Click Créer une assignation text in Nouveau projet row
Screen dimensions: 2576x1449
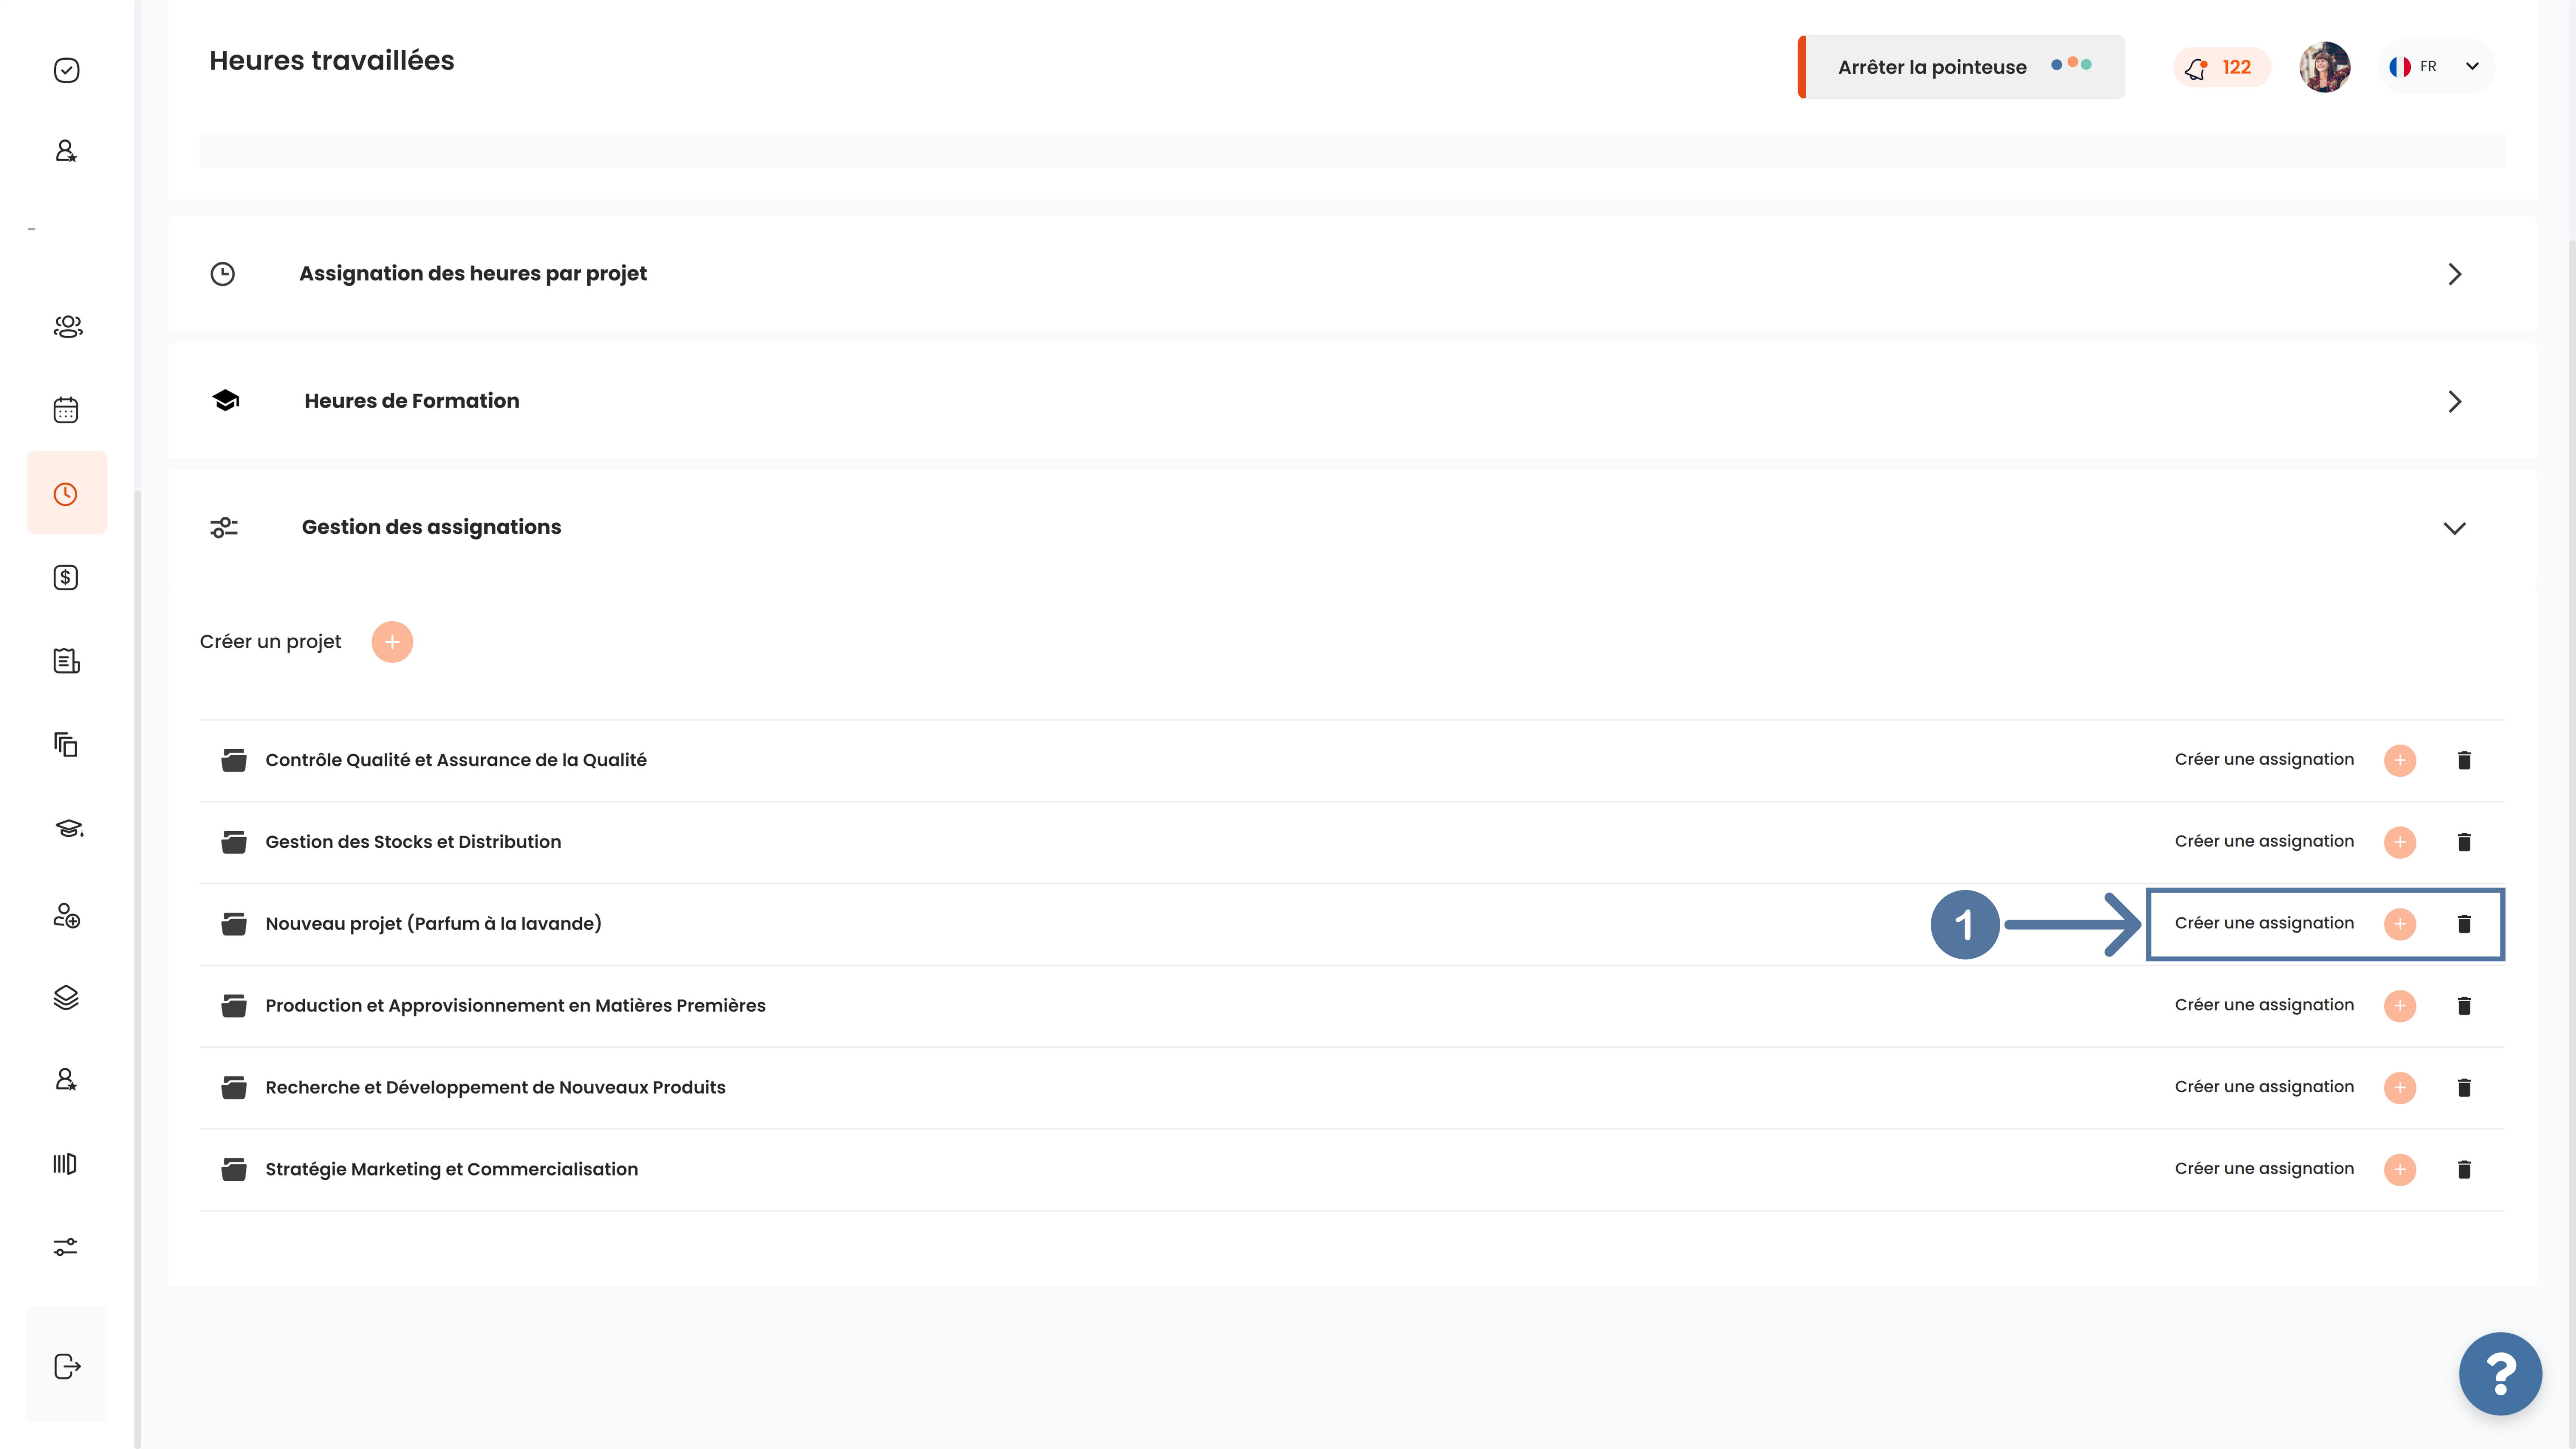point(2264,923)
